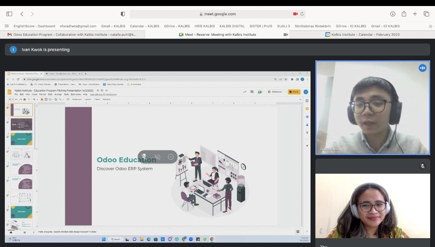The image size is (435, 247).
Task: Open a new Safari tab with plus icon
Action: coord(415,14)
